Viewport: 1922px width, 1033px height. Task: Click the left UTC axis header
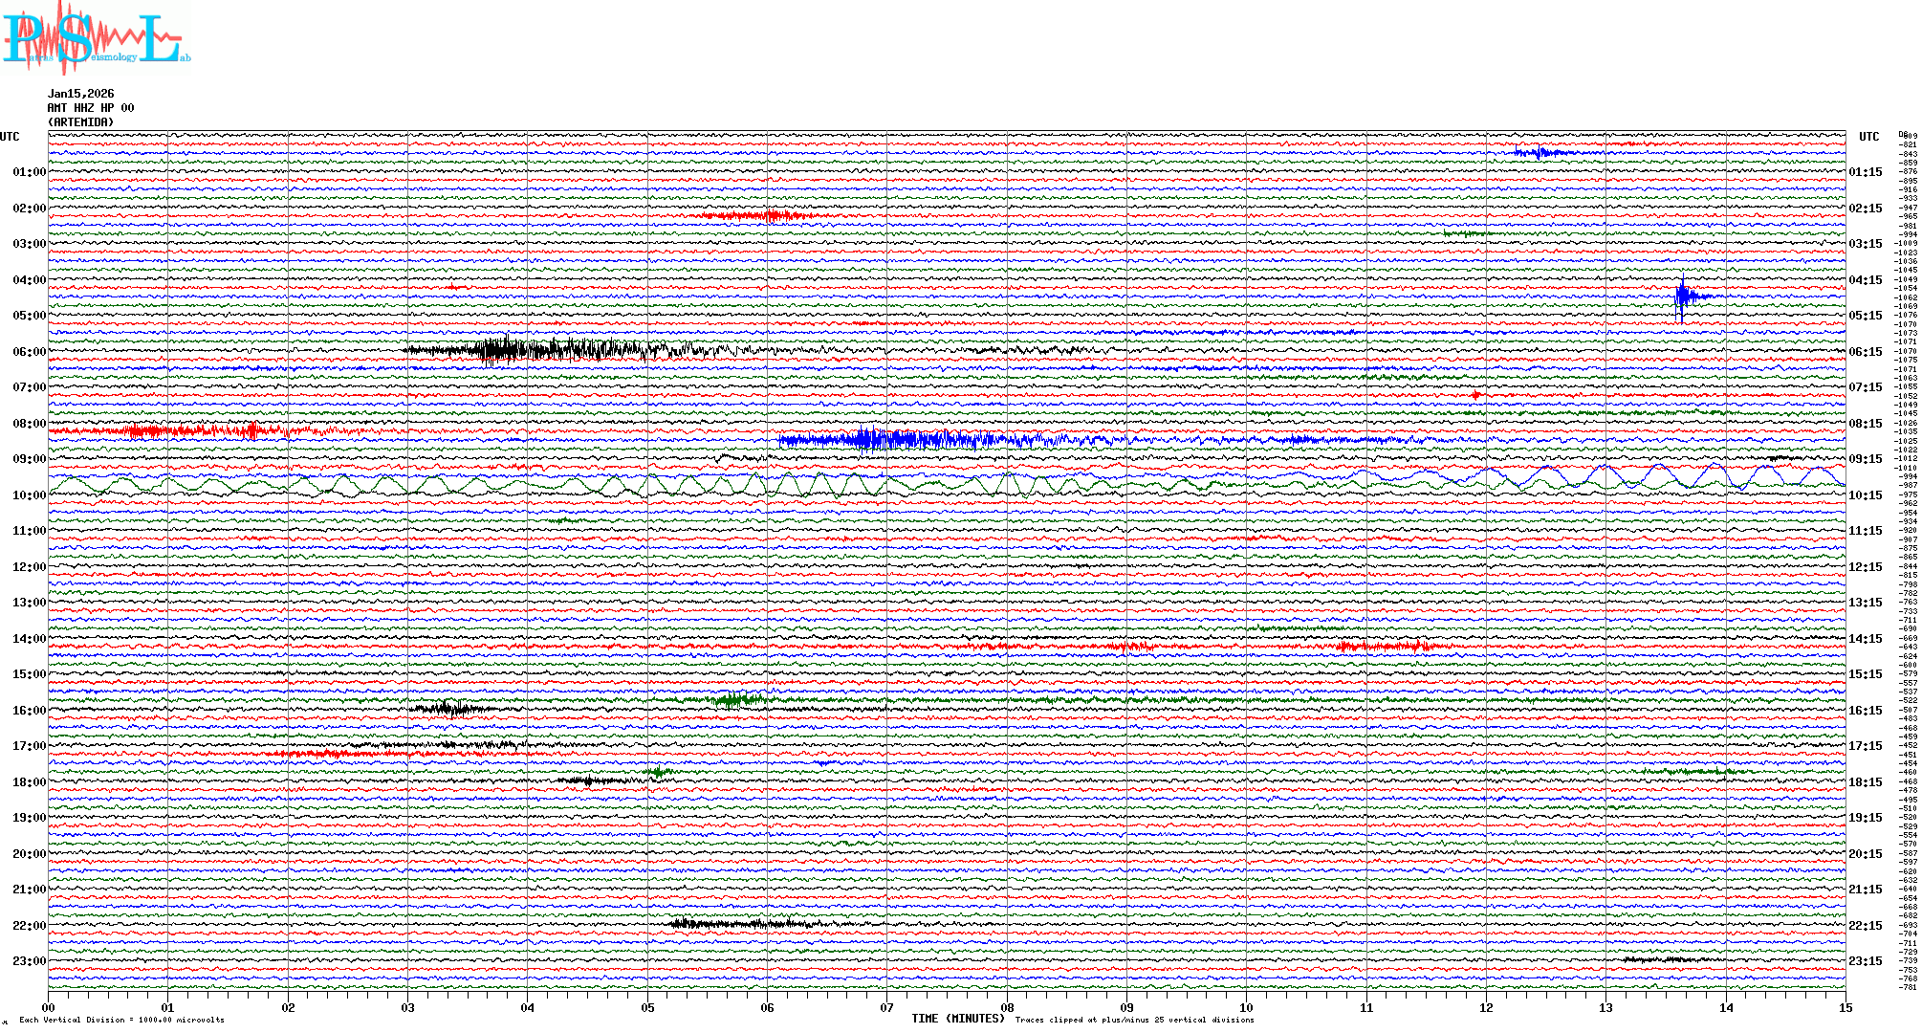click(10, 137)
